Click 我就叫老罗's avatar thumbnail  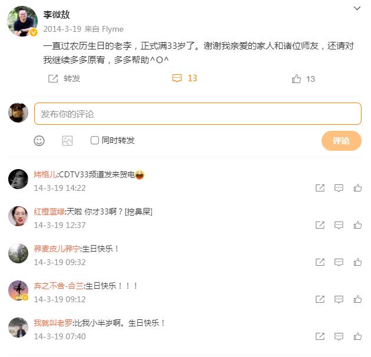click(x=18, y=328)
